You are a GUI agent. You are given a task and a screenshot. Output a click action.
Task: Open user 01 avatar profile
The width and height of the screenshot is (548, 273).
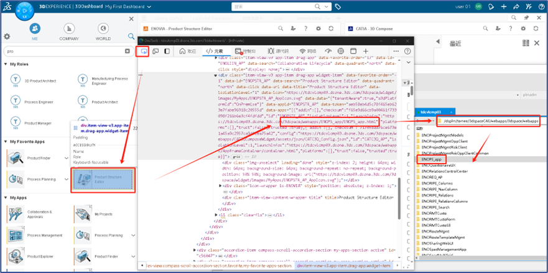click(x=479, y=7)
